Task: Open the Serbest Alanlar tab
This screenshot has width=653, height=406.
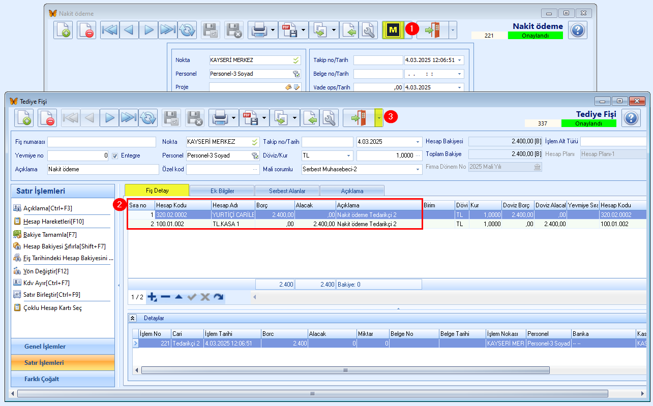Action: pos(287,191)
